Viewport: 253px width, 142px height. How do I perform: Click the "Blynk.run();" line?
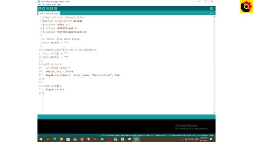click(55, 90)
